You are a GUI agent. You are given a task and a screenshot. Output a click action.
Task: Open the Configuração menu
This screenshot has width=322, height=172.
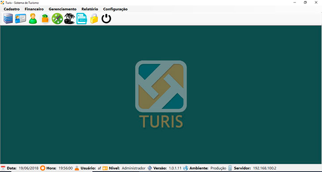coord(115,9)
